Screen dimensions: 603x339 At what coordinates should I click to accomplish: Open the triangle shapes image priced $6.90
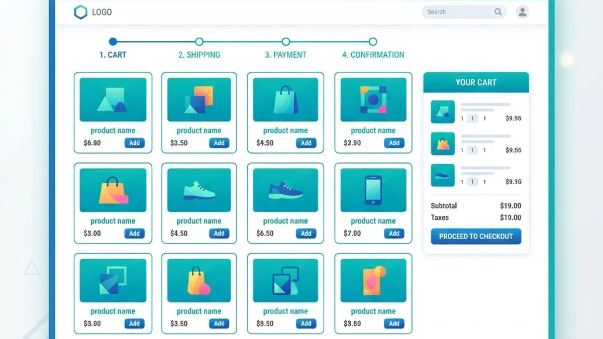pyautogui.click(x=113, y=99)
